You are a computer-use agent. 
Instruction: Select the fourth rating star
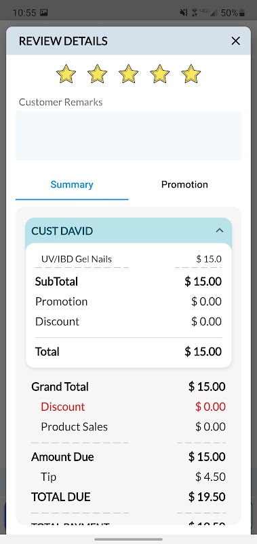159,73
